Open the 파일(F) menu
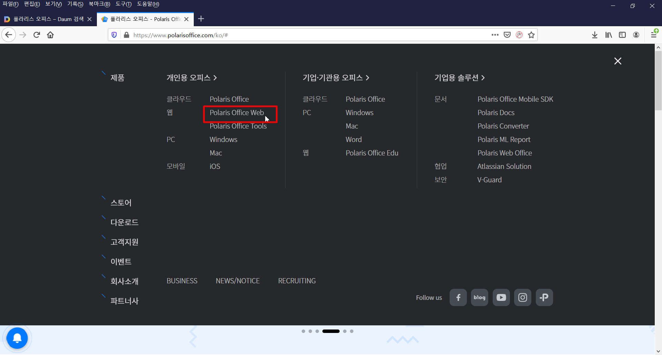This screenshot has height=355, width=662. pyautogui.click(x=10, y=4)
